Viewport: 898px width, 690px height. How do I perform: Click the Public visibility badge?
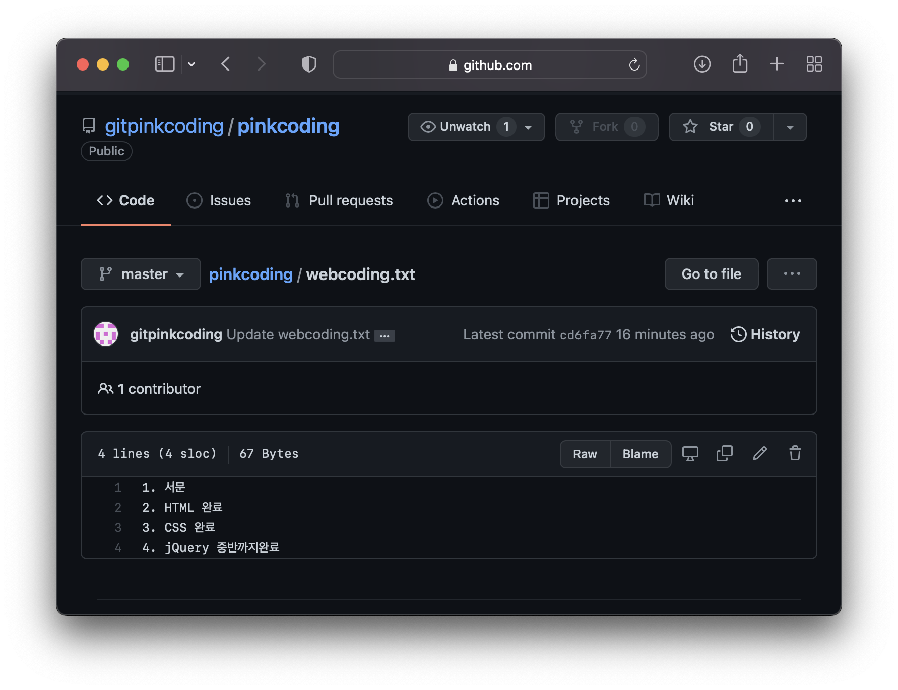coord(106,151)
